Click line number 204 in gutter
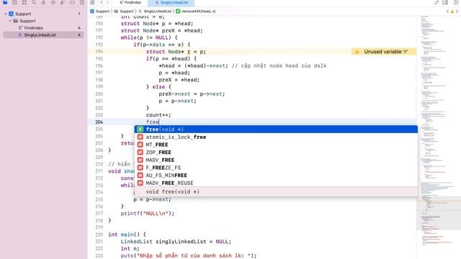This screenshot has width=461, height=259. (99, 122)
